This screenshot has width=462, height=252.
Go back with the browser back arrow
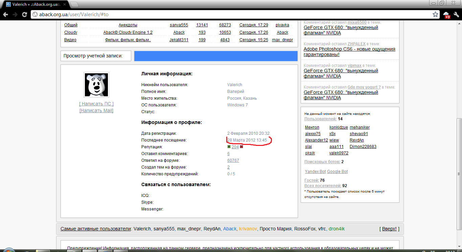pos(5,15)
